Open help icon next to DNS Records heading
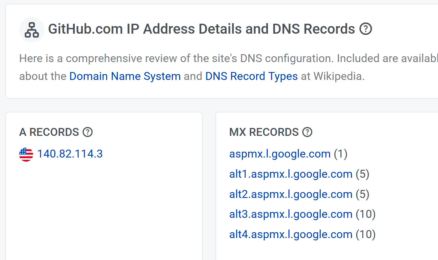This screenshot has width=438, height=260. [x=366, y=29]
